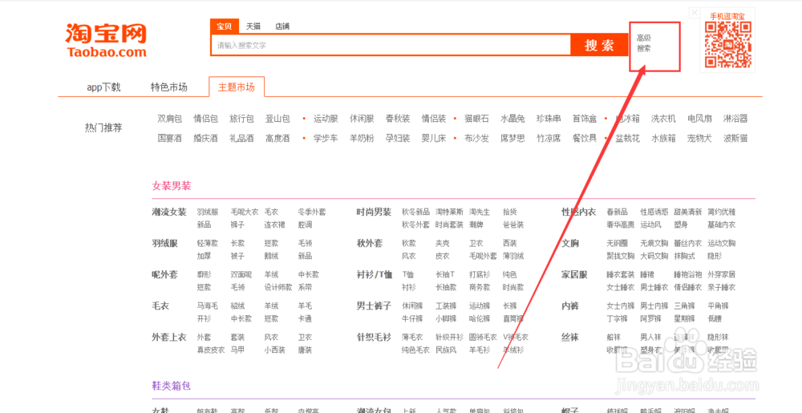
Task: Open the app下载 tab
Action: (x=103, y=87)
